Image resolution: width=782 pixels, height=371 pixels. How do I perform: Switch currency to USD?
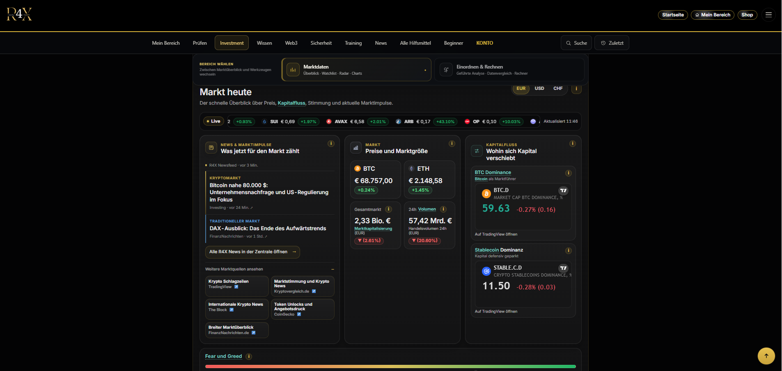tap(539, 89)
